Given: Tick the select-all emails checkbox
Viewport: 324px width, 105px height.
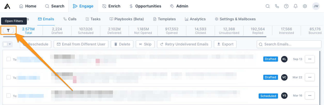Looking at the screenshot, I should click(5, 44).
